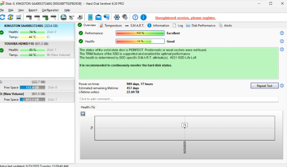
Task: Click the disk with green checkmark icon
Action: click(x=45, y=17)
